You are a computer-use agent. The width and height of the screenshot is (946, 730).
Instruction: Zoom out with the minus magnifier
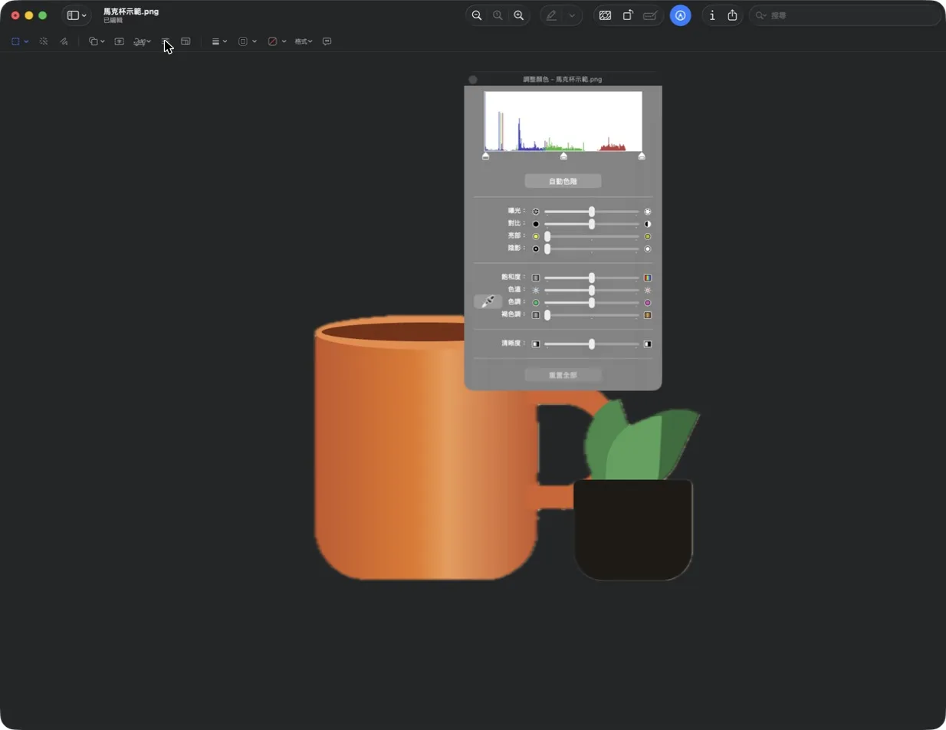pos(477,15)
